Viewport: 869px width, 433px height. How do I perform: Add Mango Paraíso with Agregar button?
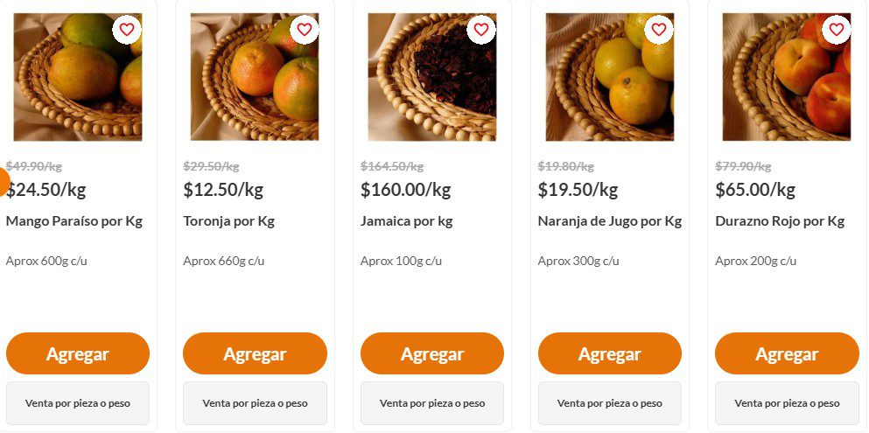[x=78, y=353]
